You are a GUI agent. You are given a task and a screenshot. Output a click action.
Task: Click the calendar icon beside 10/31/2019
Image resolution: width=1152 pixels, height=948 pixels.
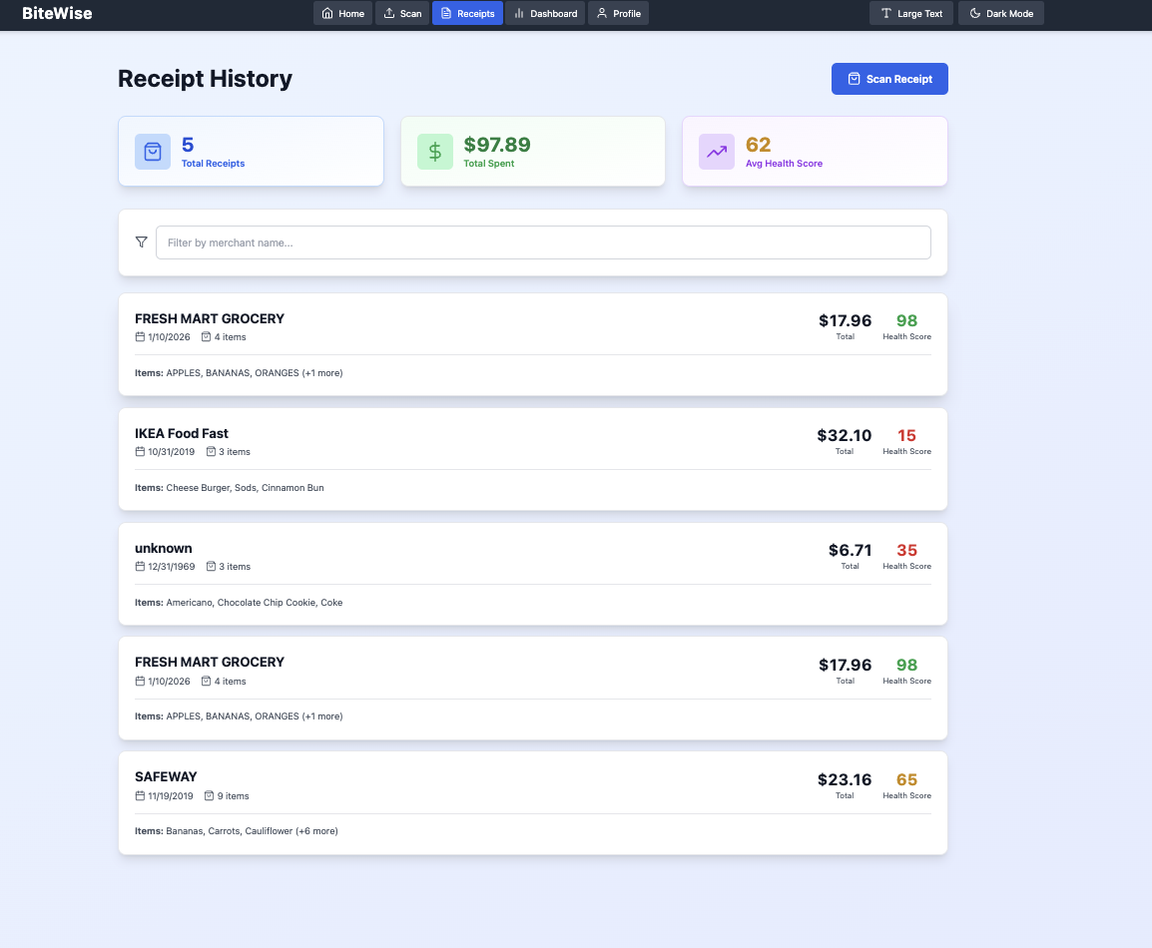[140, 452]
